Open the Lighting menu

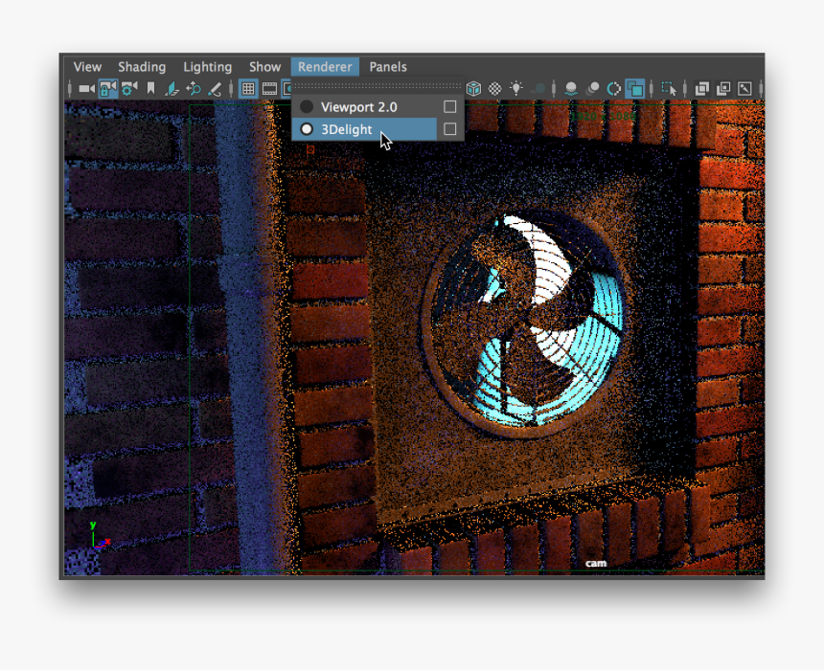point(207,67)
